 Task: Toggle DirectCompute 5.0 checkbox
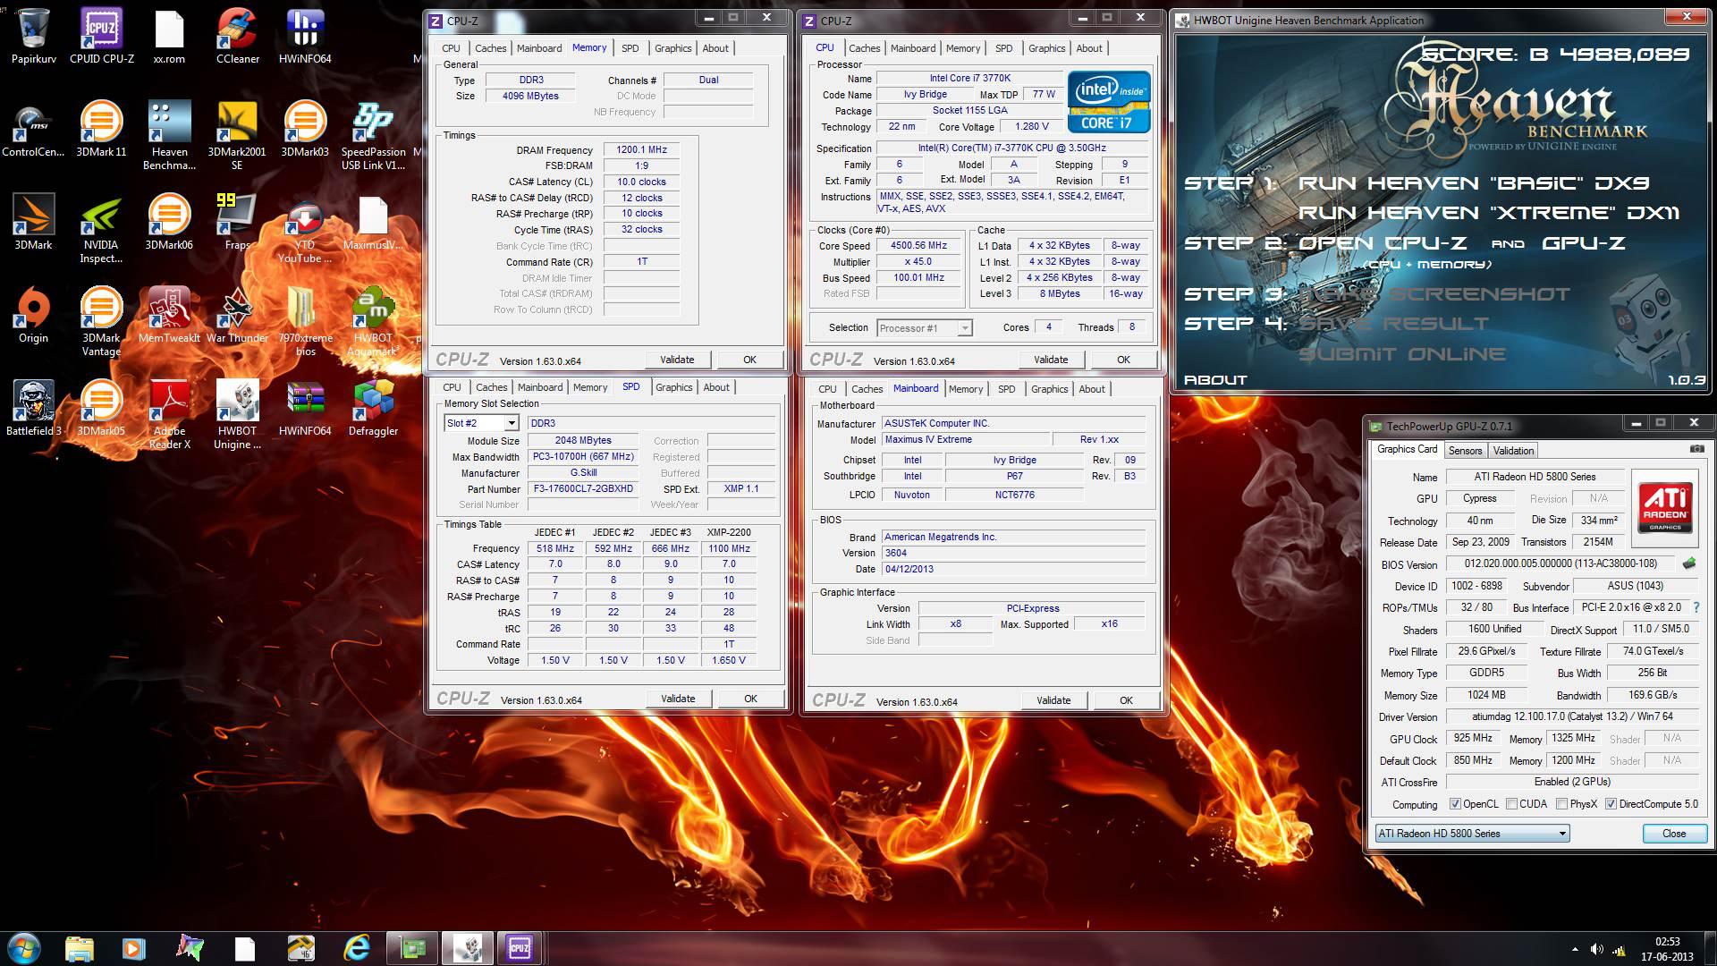1611,804
